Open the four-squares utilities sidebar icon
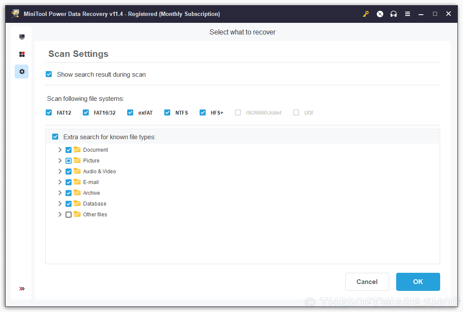Image resolution: width=463 pixels, height=312 pixels. coord(22,54)
